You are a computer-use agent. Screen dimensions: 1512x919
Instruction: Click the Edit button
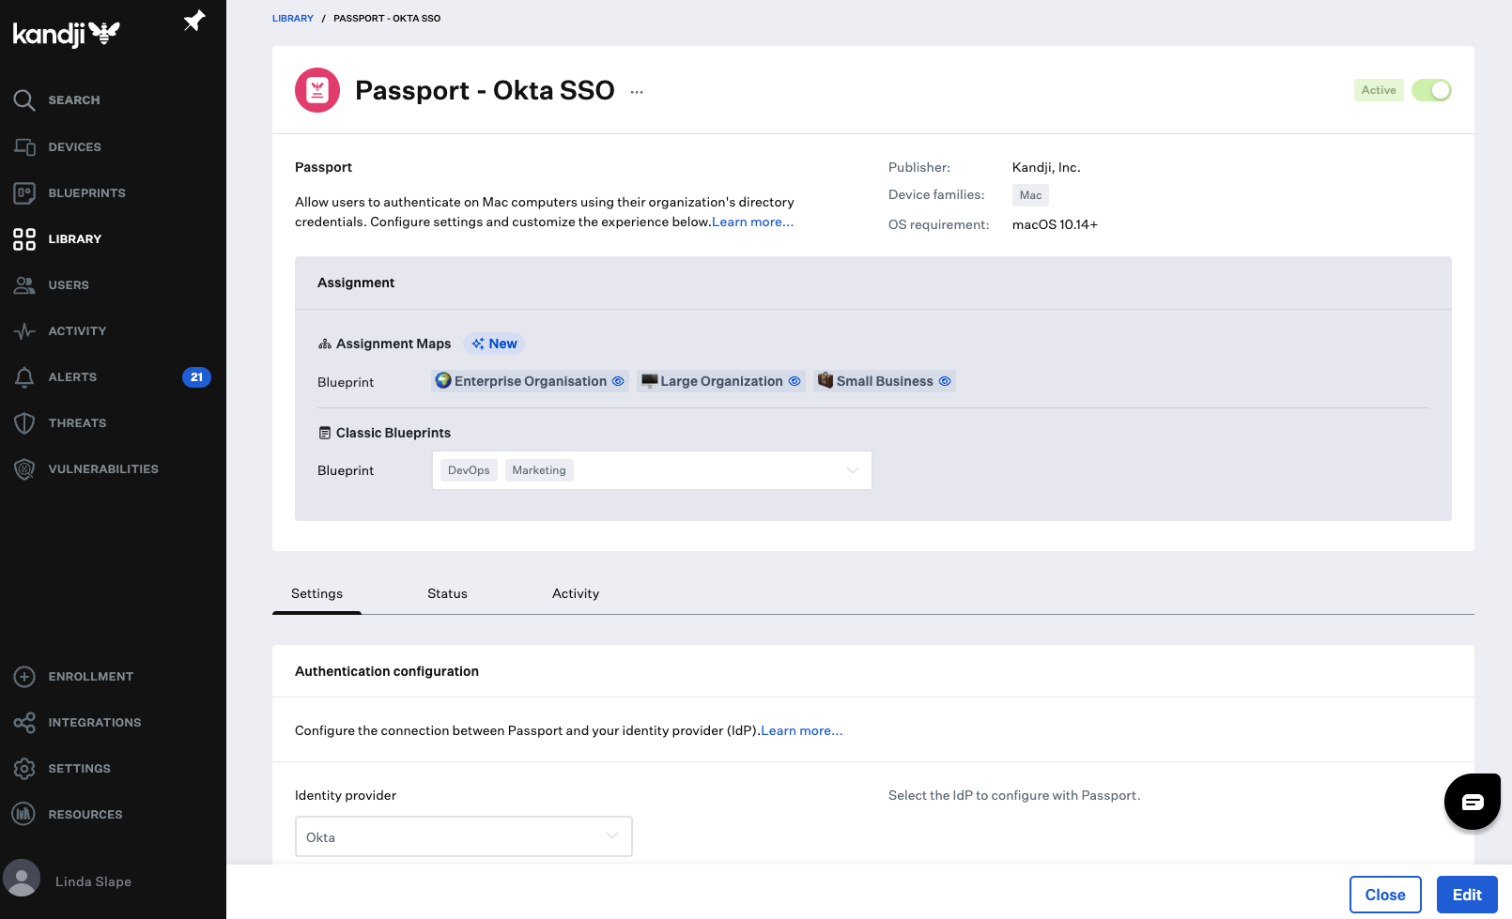[x=1467, y=895]
